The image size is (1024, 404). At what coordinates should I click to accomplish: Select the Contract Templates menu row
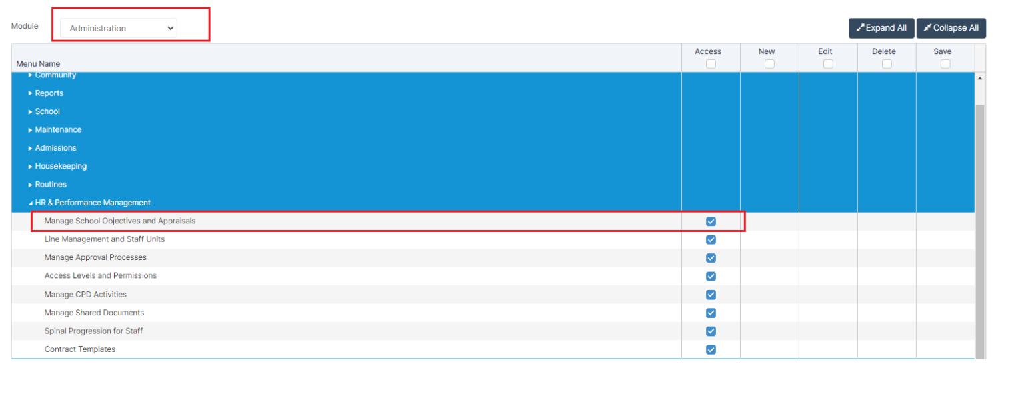[80, 349]
